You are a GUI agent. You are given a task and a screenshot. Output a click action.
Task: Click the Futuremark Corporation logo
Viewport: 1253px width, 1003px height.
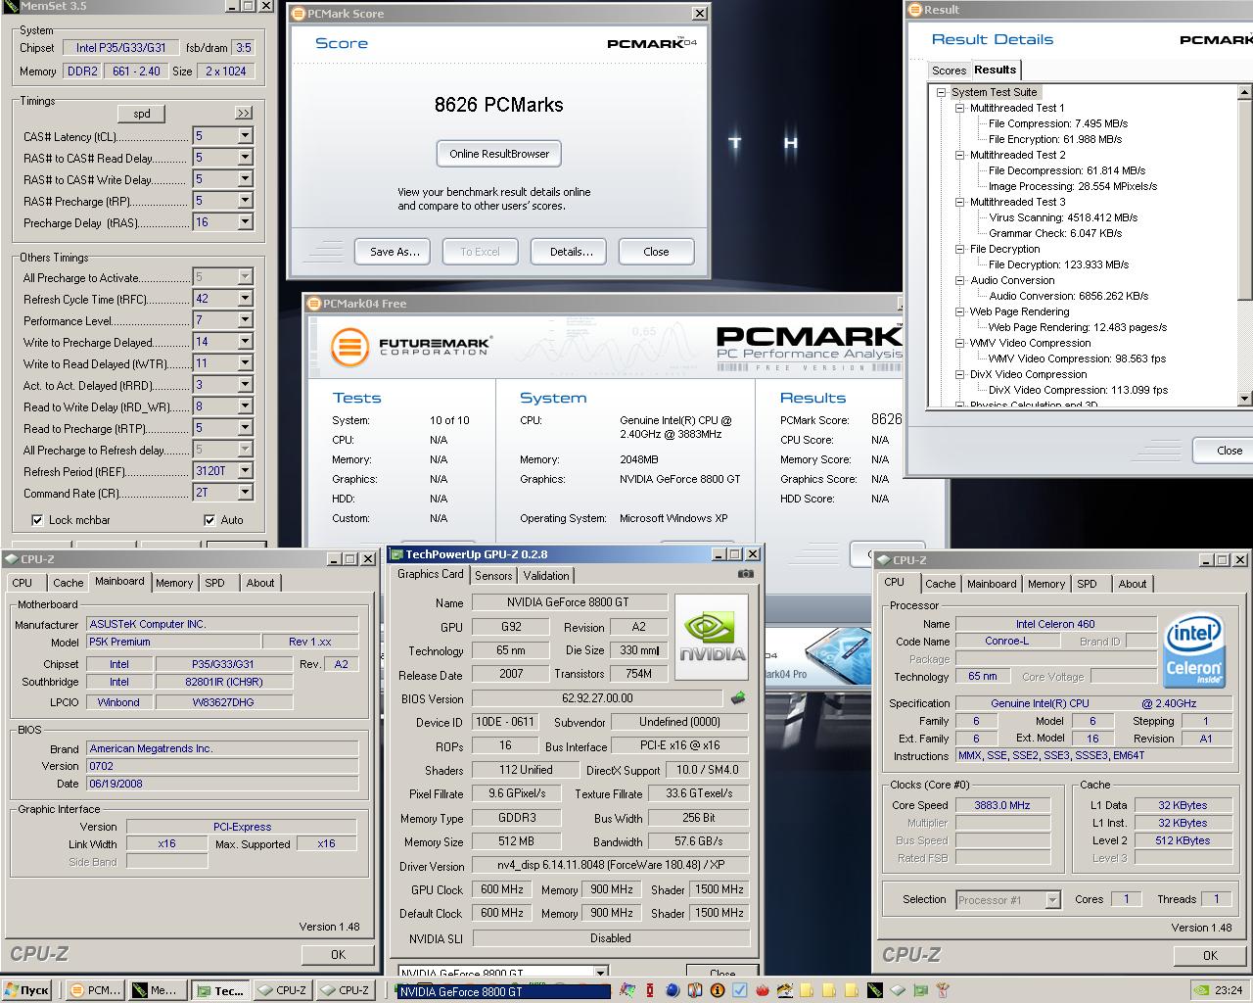(x=411, y=347)
